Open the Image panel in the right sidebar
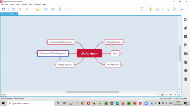190x106 pixels. (x=186, y=37)
